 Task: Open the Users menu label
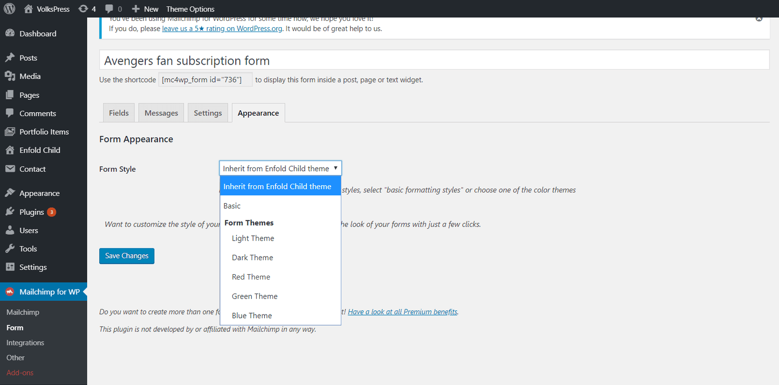coord(29,230)
